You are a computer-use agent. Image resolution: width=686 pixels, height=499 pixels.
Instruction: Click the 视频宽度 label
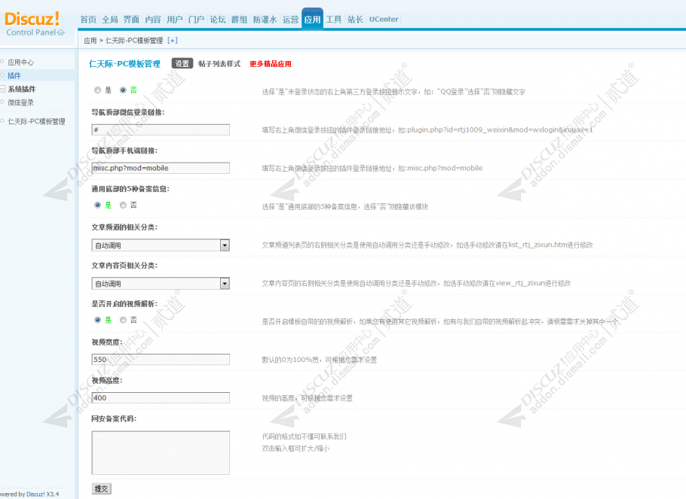click(x=107, y=342)
